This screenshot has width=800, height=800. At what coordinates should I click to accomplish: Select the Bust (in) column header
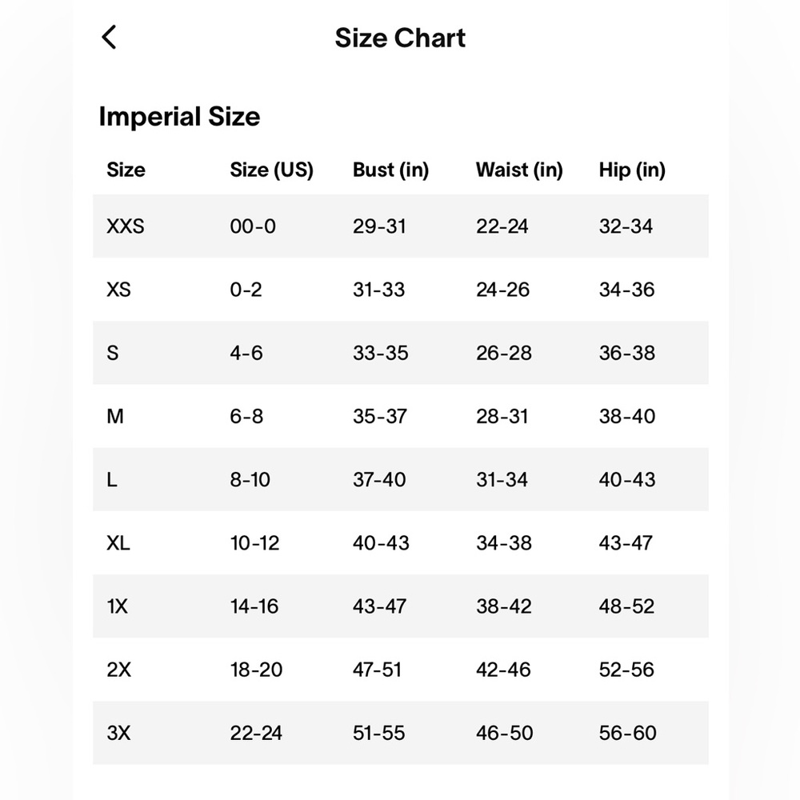(391, 170)
